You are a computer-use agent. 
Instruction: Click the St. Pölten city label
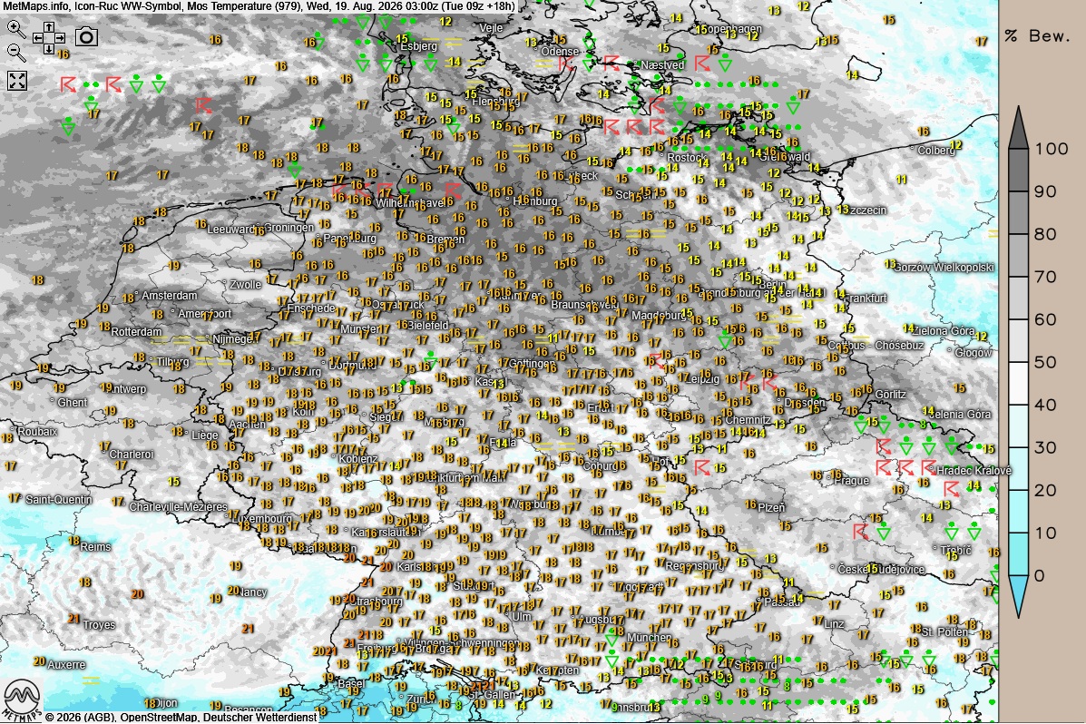coord(945,631)
